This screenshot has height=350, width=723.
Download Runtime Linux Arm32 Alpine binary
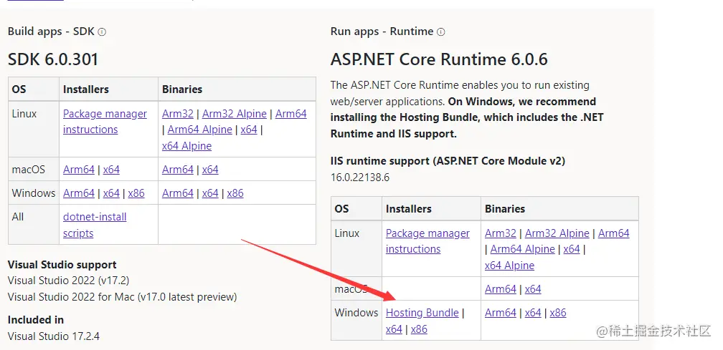point(557,233)
